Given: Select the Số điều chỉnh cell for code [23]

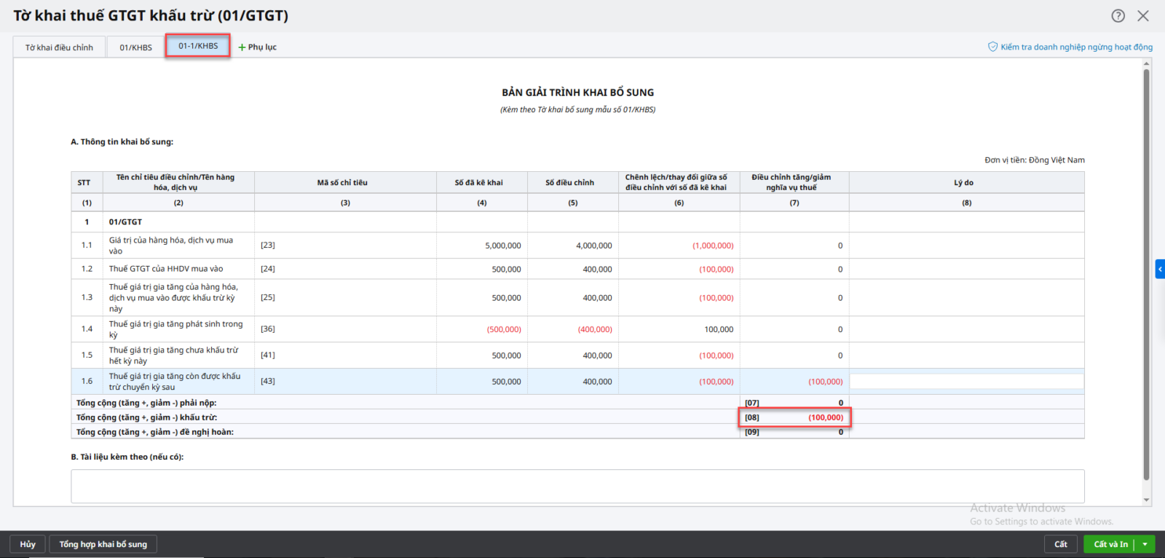Looking at the screenshot, I should click(x=572, y=245).
